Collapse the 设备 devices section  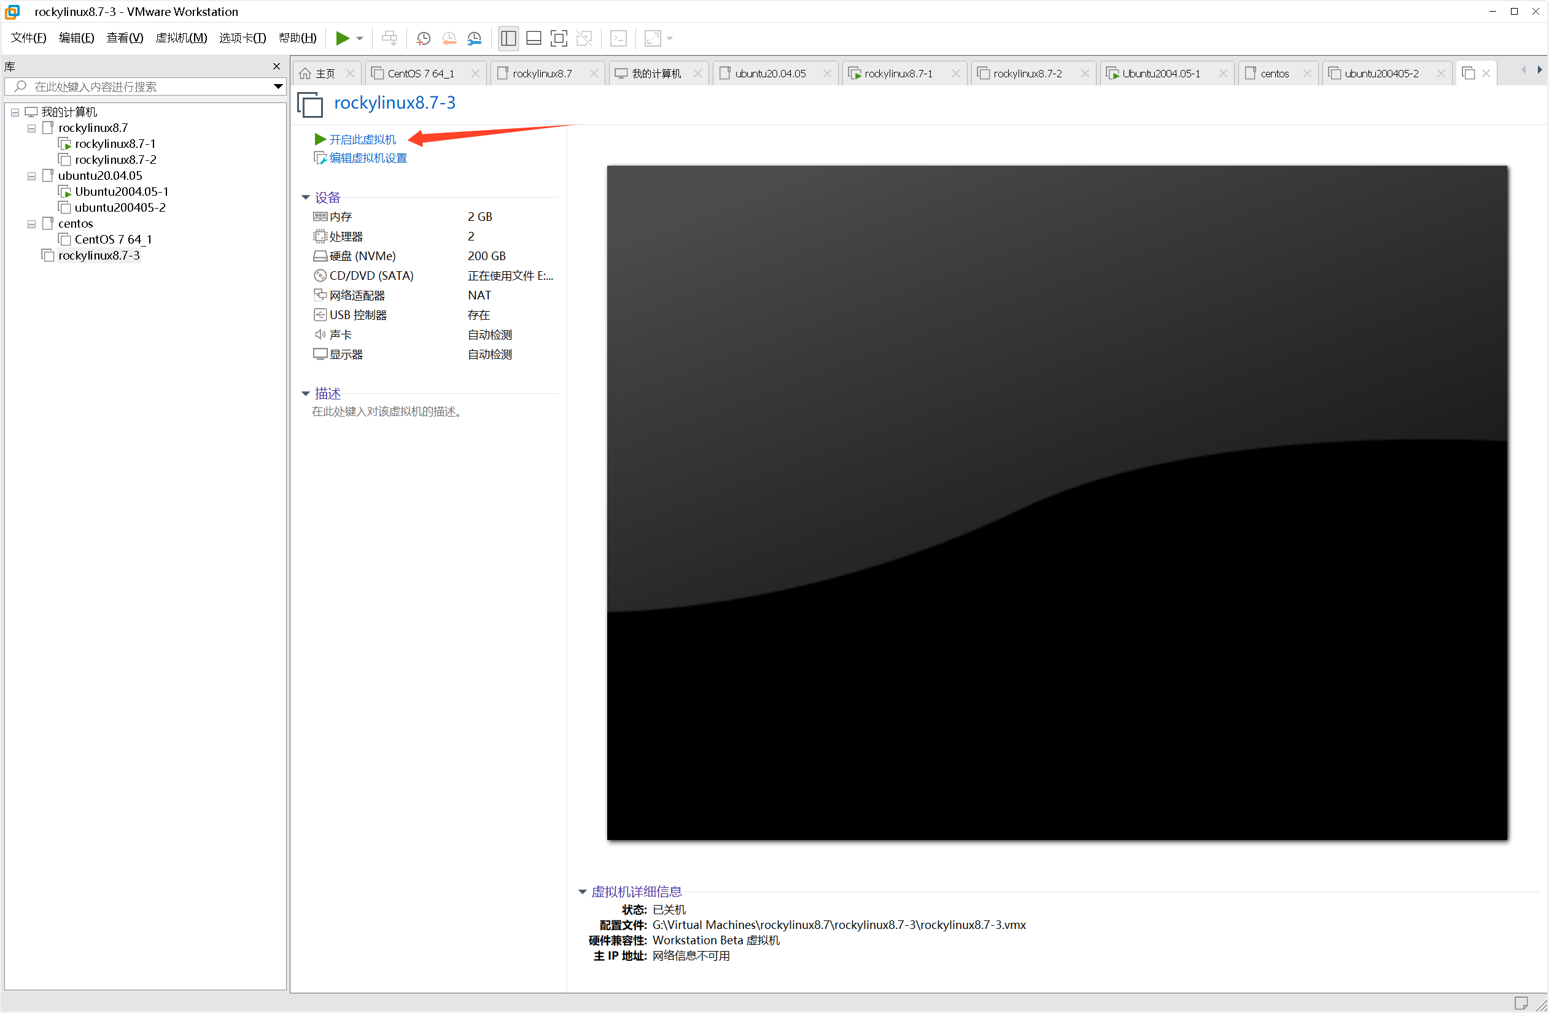305,197
